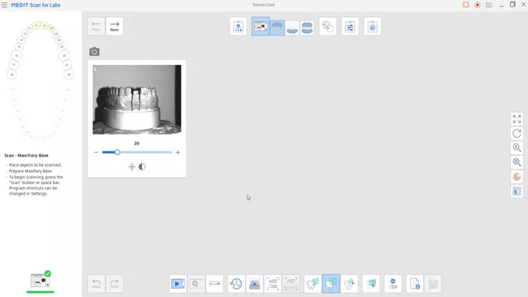
Task: Increase brightness with the plus button
Action: tap(178, 152)
